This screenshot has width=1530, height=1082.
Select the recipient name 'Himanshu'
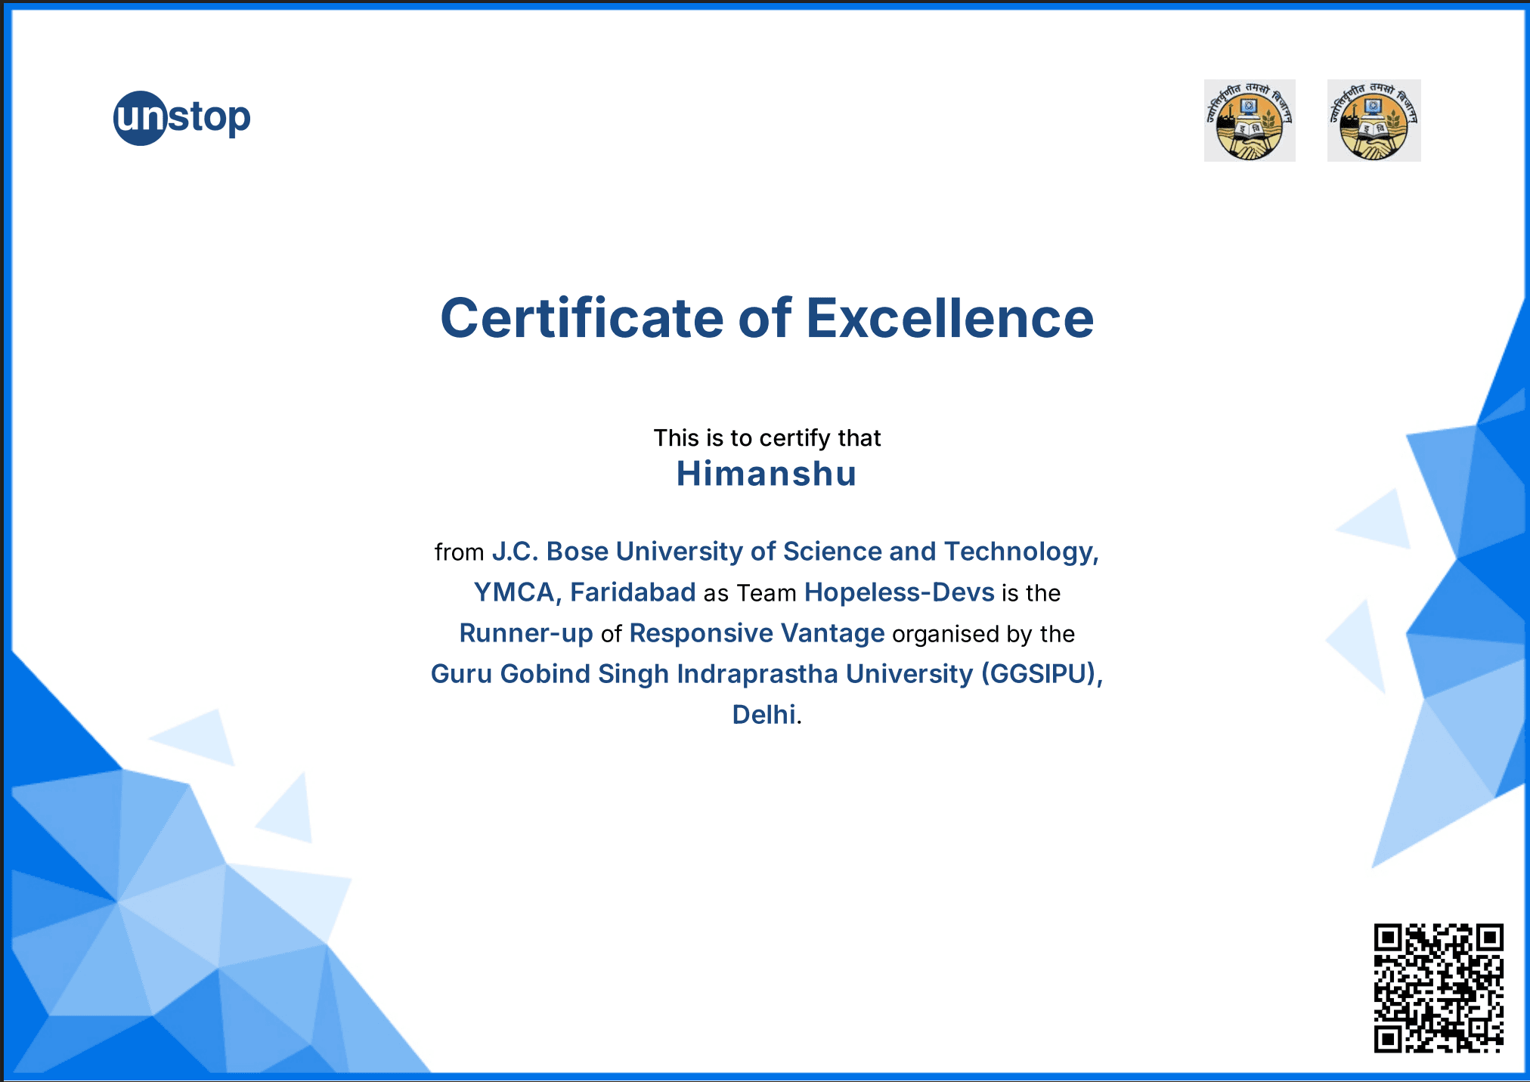coord(766,475)
